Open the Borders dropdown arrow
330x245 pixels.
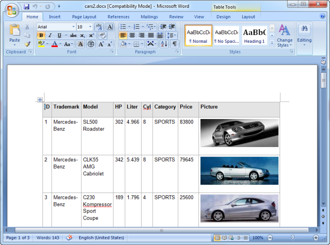pyautogui.click(x=142, y=44)
